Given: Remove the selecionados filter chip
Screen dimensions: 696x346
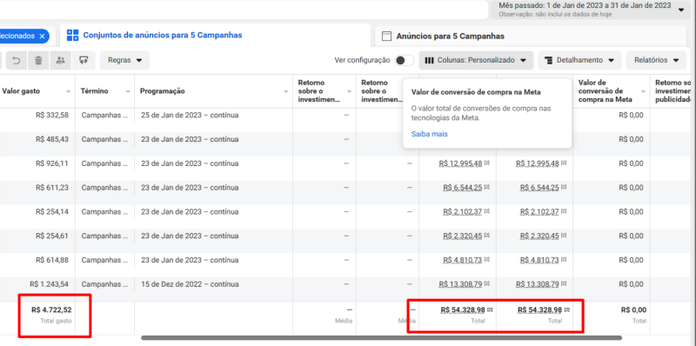Looking at the screenshot, I should click(x=42, y=36).
